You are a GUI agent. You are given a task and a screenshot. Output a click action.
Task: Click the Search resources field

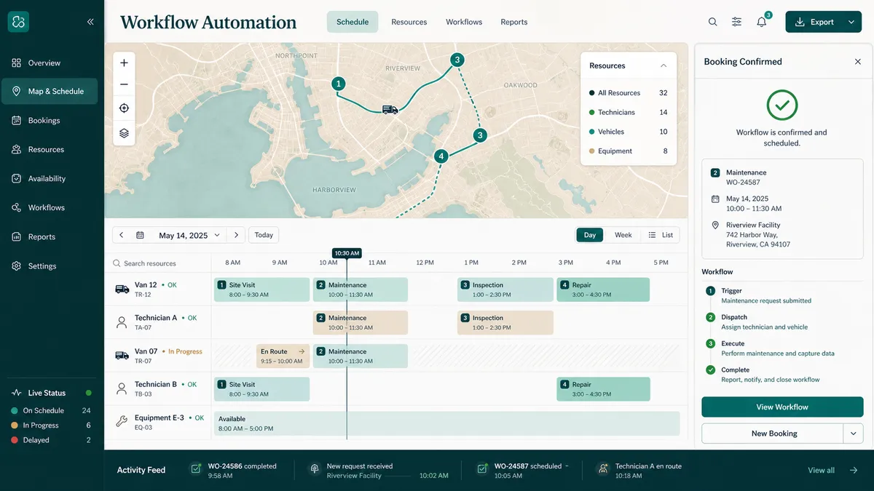pos(159,263)
